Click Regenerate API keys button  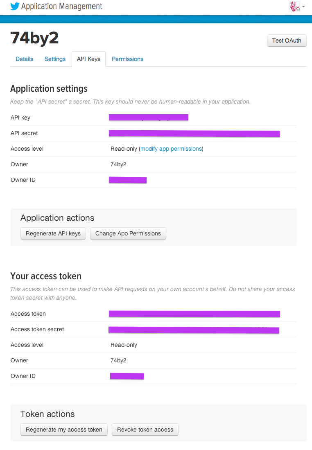[53, 233]
